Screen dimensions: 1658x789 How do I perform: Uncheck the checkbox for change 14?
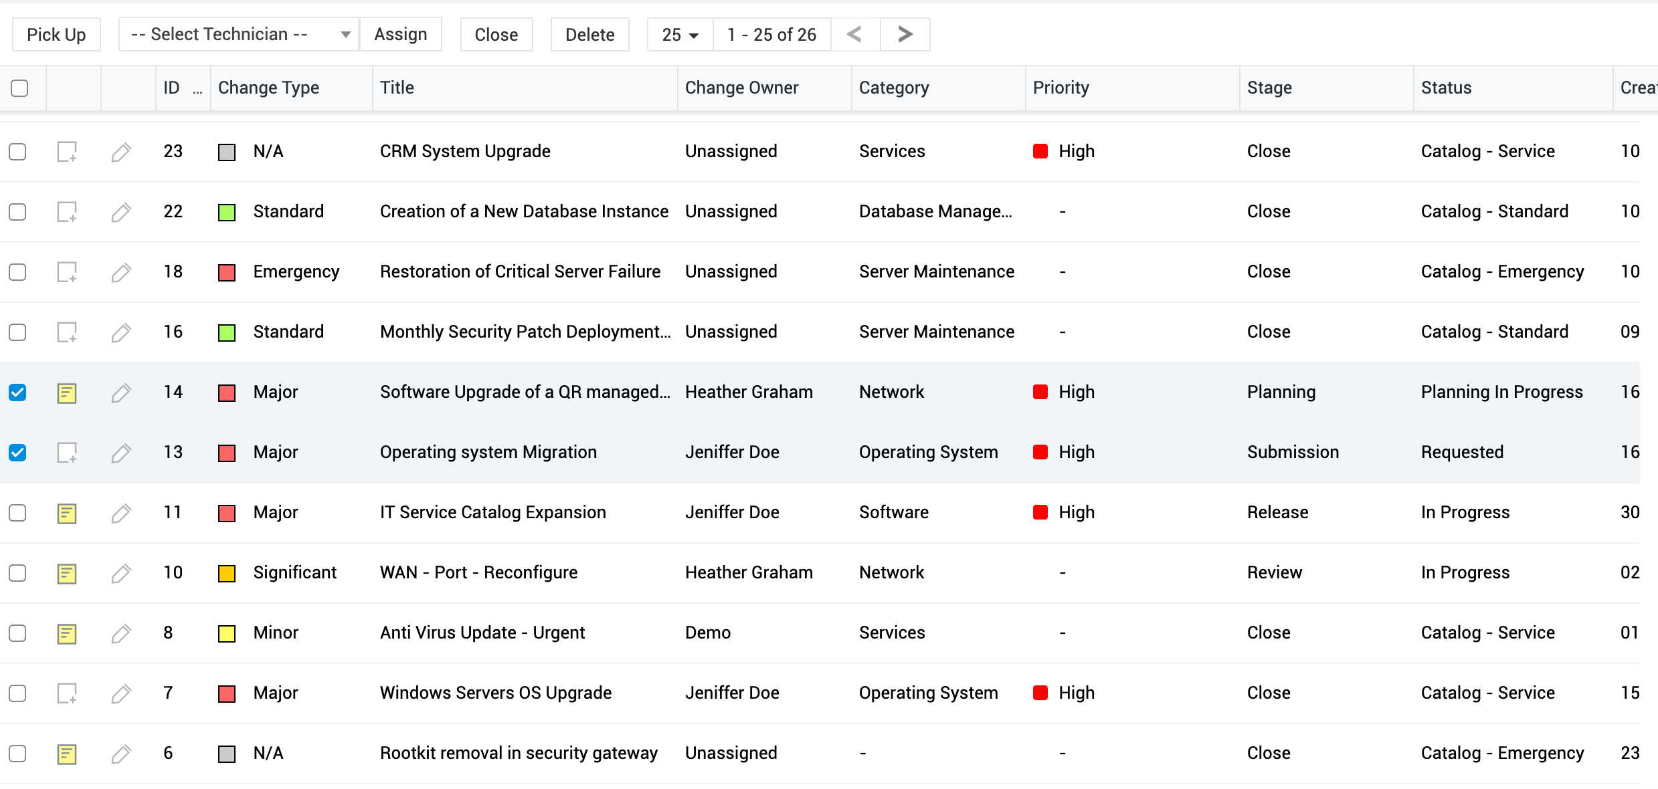[18, 392]
